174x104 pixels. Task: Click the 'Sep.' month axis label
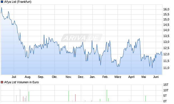point(41,77)
